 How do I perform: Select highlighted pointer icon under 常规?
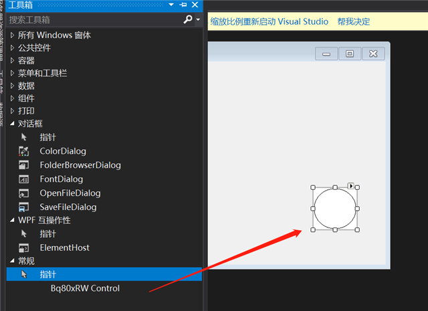(x=24, y=274)
